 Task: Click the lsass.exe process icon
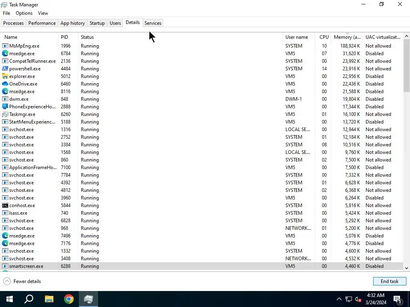point(5,213)
